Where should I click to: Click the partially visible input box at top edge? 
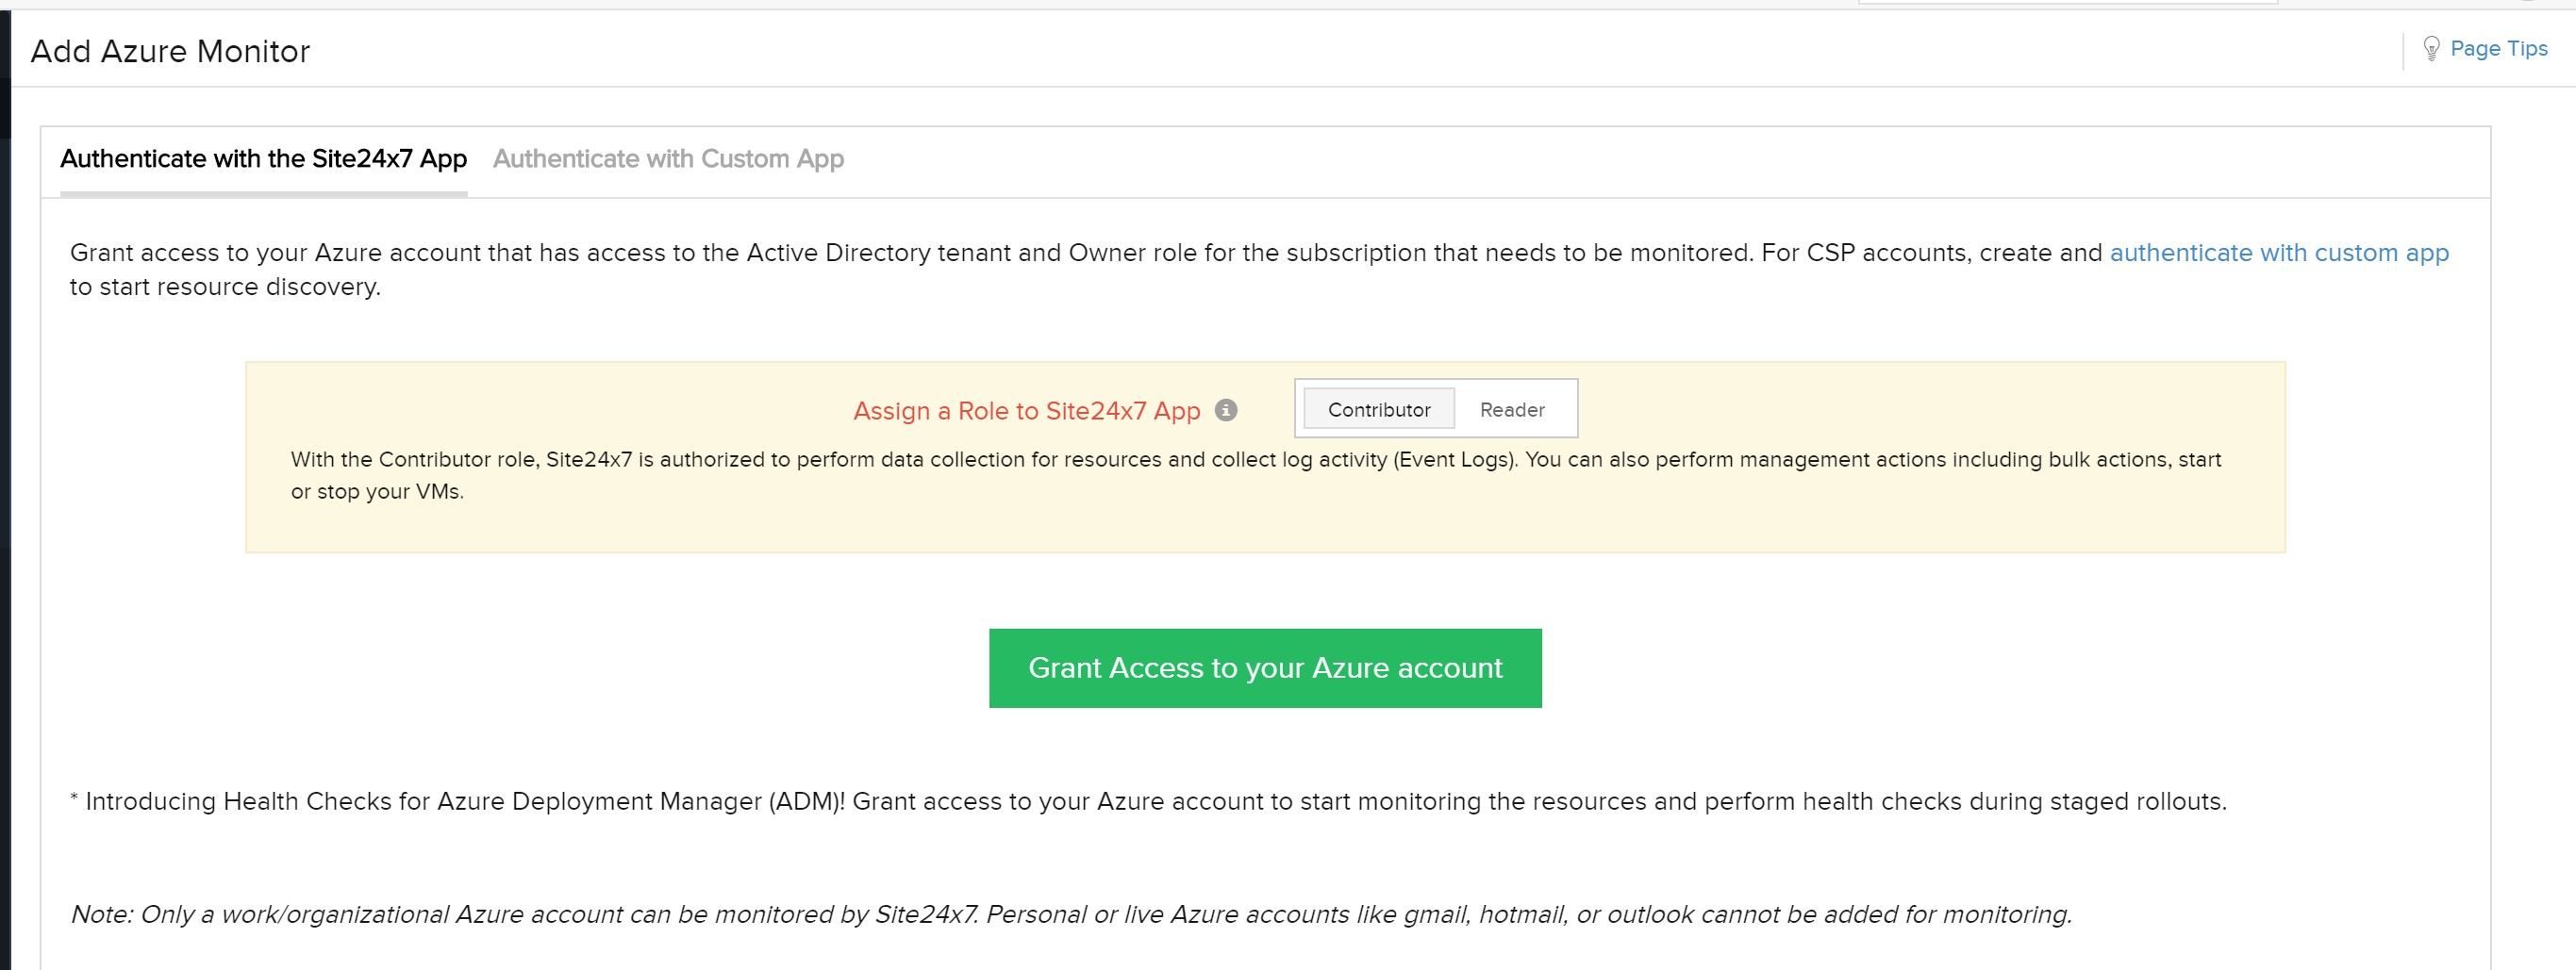point(2067,2)
